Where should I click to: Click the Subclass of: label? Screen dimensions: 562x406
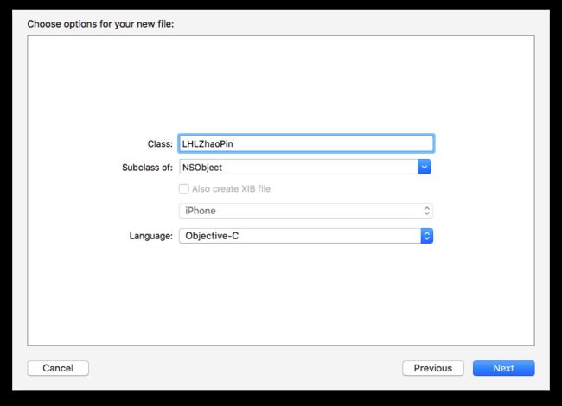[x=147, y=168]
